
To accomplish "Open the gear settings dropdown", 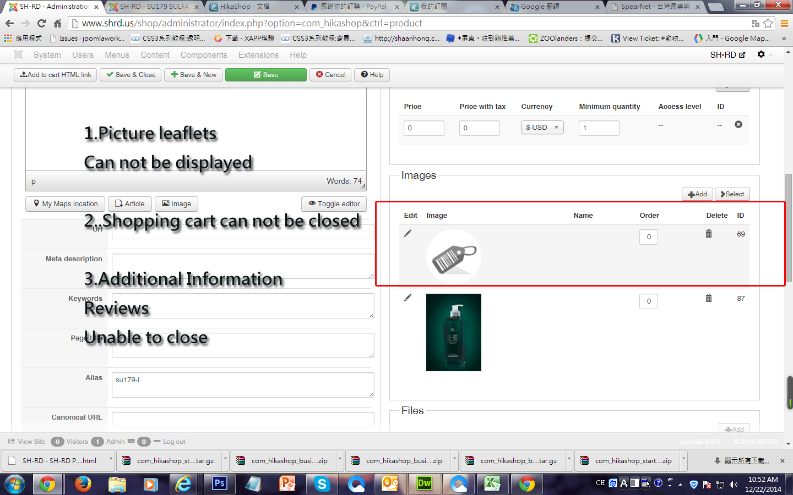I will [x=764, y=54].
